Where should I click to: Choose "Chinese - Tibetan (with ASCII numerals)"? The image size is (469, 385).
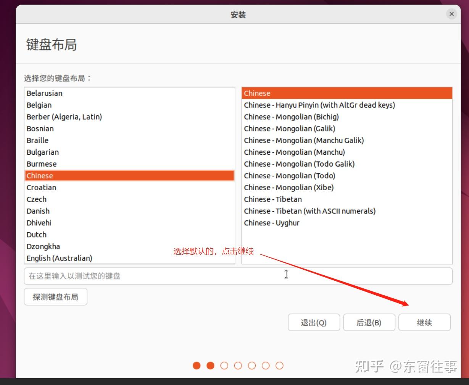(309, 211)
